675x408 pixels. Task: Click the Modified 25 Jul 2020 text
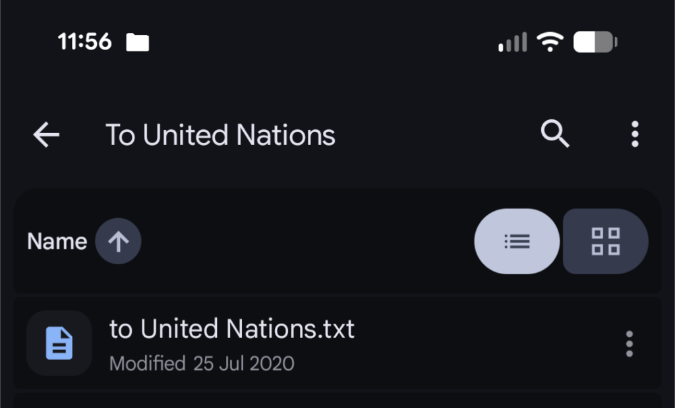(x=202, y=363)
